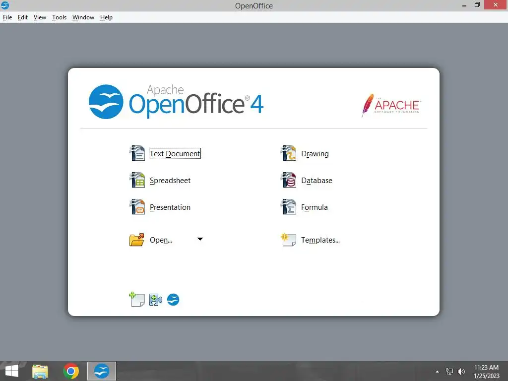
Task: Restore down the OpenOffice window
Action: 477,5
